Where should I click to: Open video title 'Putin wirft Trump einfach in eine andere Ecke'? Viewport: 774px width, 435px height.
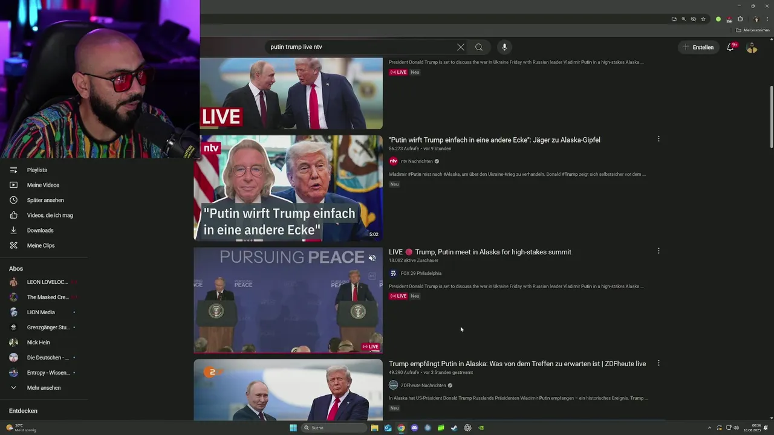pyautogui.click(x=495, y=140)
